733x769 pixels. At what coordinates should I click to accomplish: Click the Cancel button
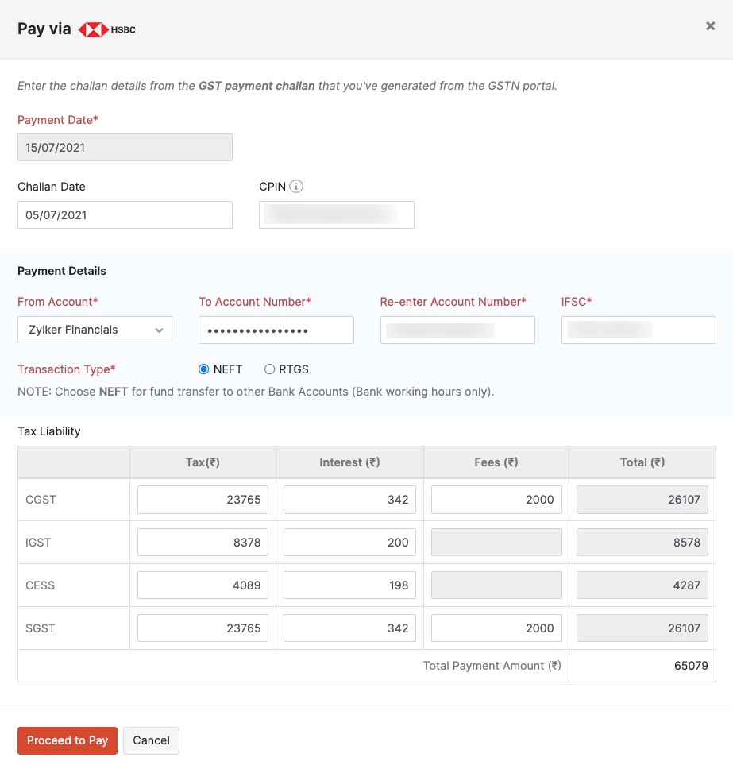click(151, 740)
